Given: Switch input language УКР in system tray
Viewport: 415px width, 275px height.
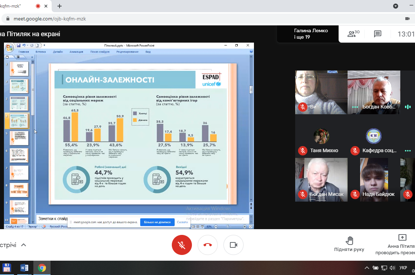Looking at the screenshot, I should pos(403,268).
